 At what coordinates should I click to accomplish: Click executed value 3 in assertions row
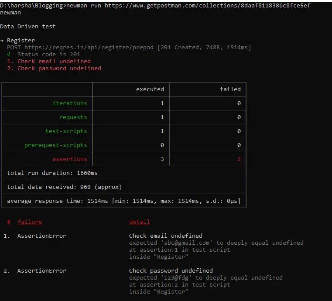click(162, 159)
